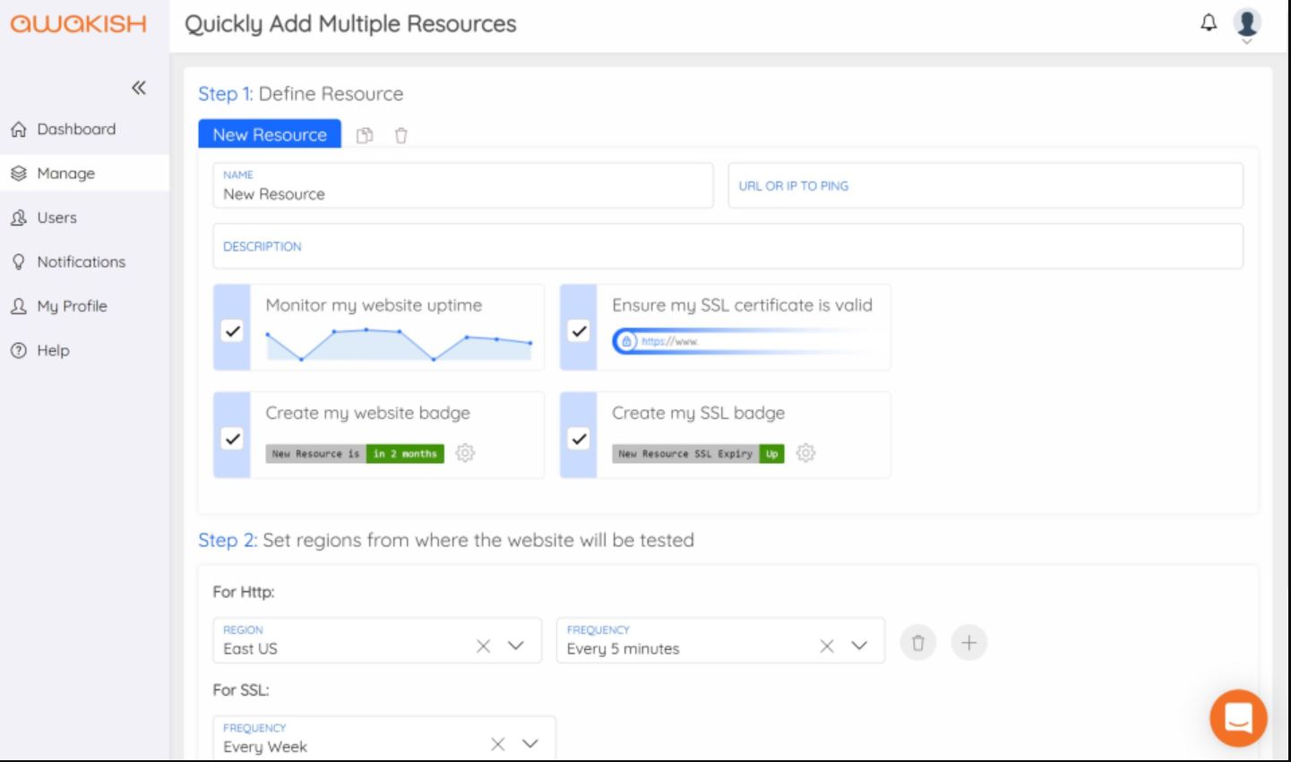Expand the East US region dropdown
1291x762 pixels.
516,646
